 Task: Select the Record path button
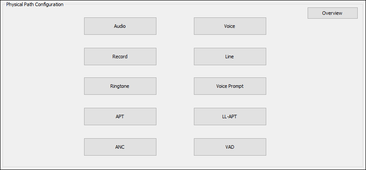[120, 57]
